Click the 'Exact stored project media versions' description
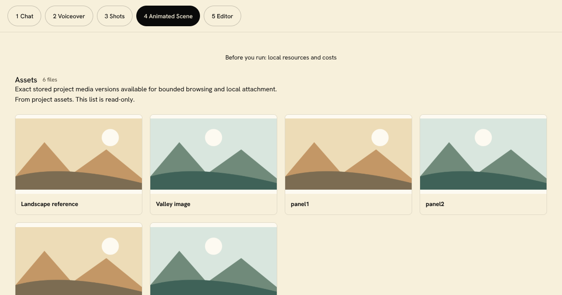Image resolution: width=562 pixels, height=295 pixels. click(146, 89)
